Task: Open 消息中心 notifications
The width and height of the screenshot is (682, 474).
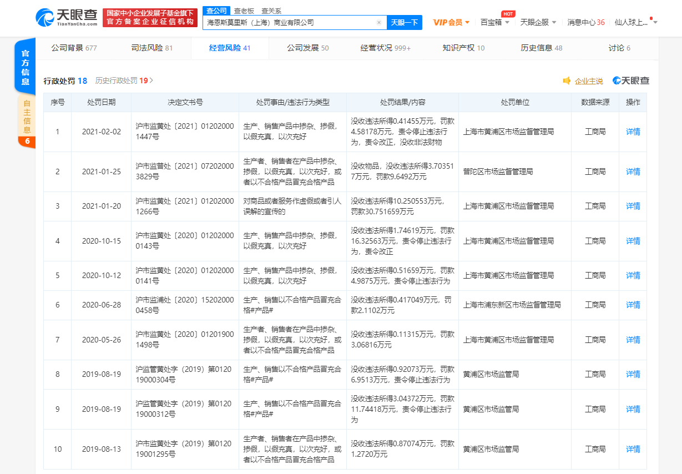Action: (585, 22)
